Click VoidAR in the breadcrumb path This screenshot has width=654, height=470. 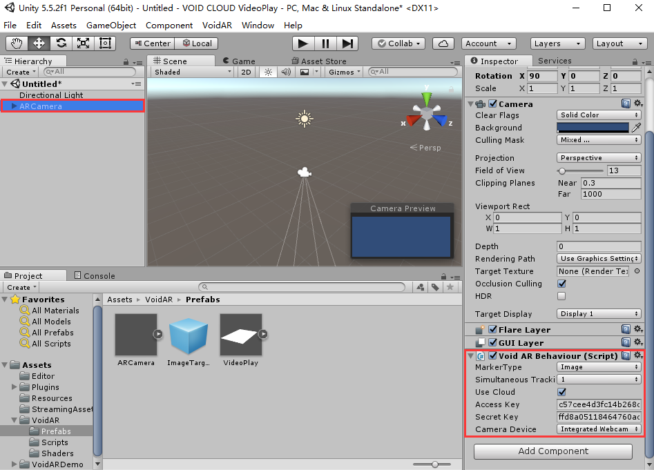click(159, 300)
